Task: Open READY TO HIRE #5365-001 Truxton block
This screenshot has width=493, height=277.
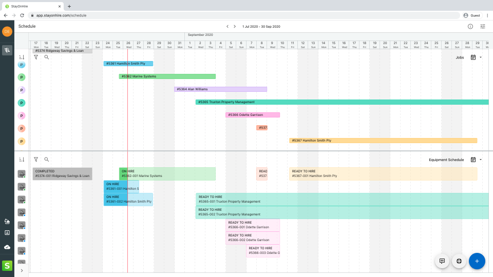Action: pos(342,200)
